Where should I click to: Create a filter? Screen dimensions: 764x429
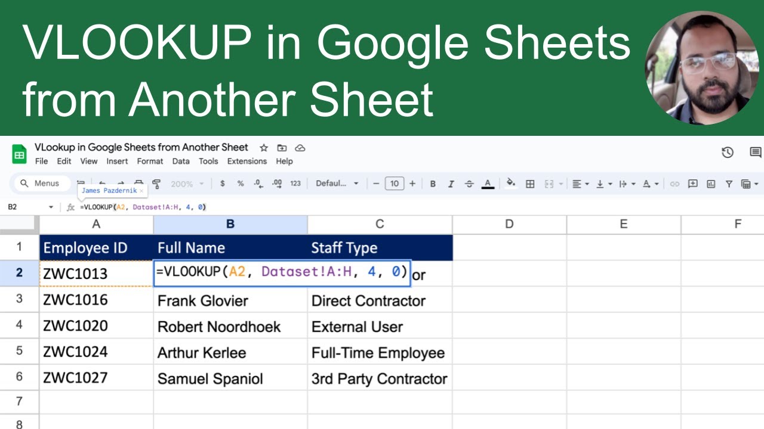729,184
